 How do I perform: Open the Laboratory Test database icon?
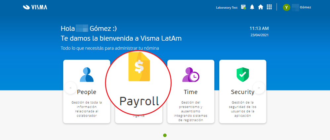point(243,7)
